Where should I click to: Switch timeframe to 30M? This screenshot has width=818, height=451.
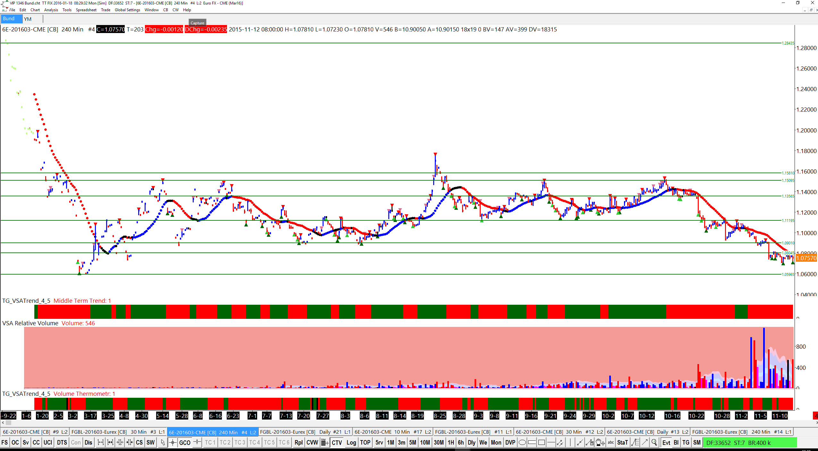438,443
